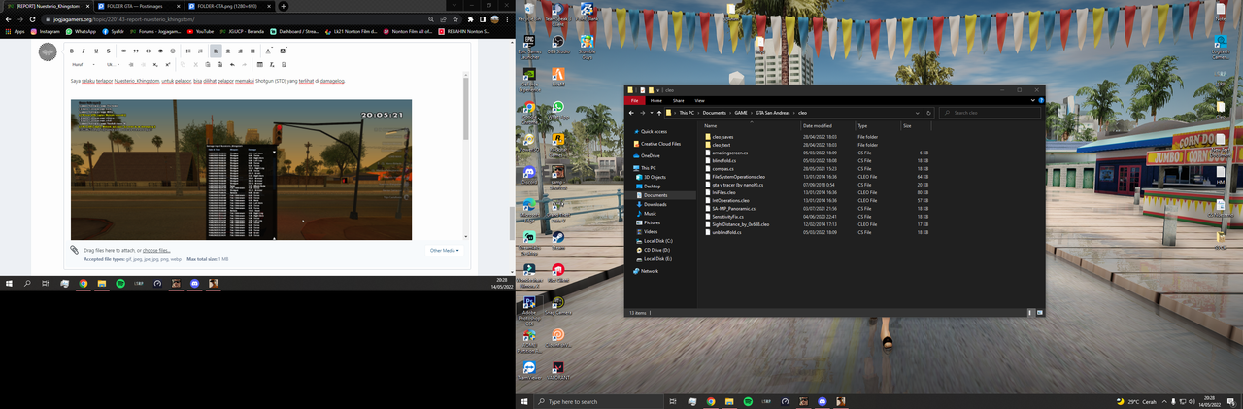Open the Apps bookmarks shortcut
1243x409 pixels.
tap(15, 31)
